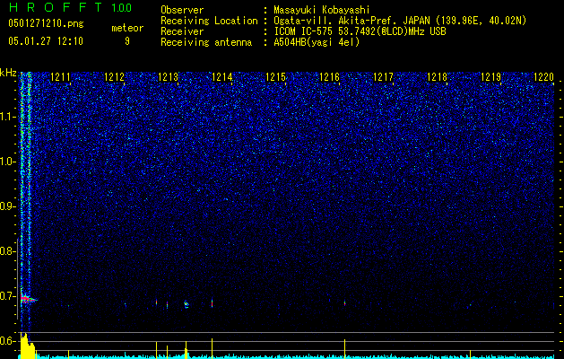This screenshot has width=564, height=359.
Task: Click the 0.6 kHz axis label
Action: (8, 341)
